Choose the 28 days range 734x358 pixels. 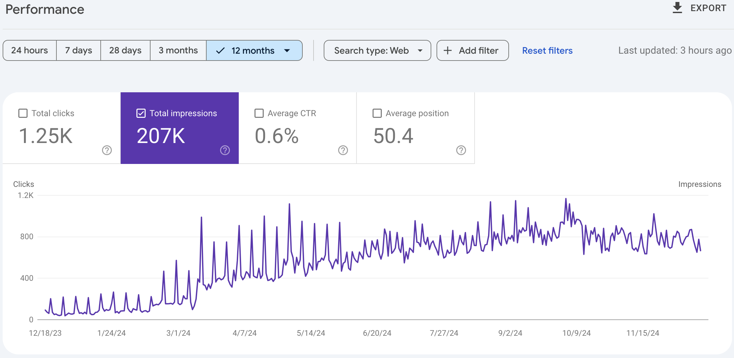point(125,50)
